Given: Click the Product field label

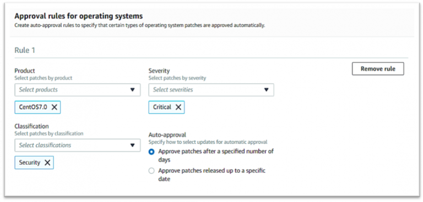Looking at the screenshot, I should [x=25, y=71].
